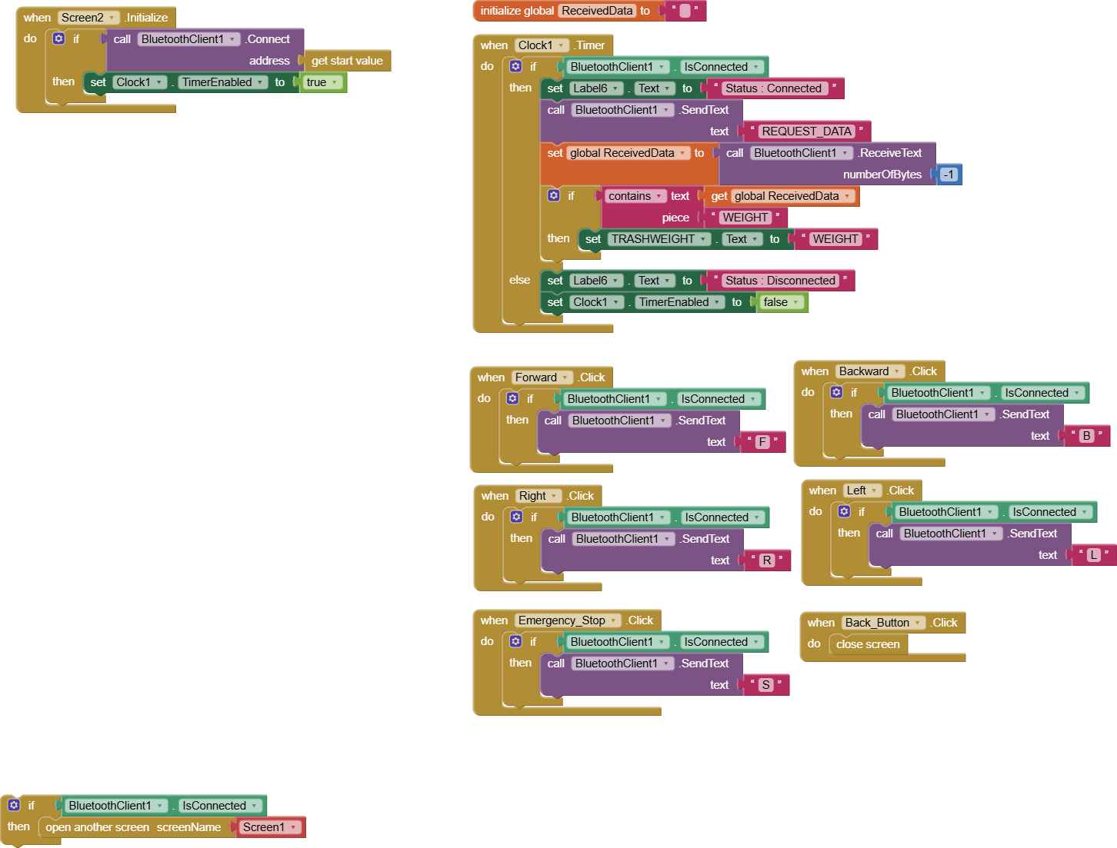
Task: Click the -1 numberOfBytes value field
Action: (x=949, y=175)
